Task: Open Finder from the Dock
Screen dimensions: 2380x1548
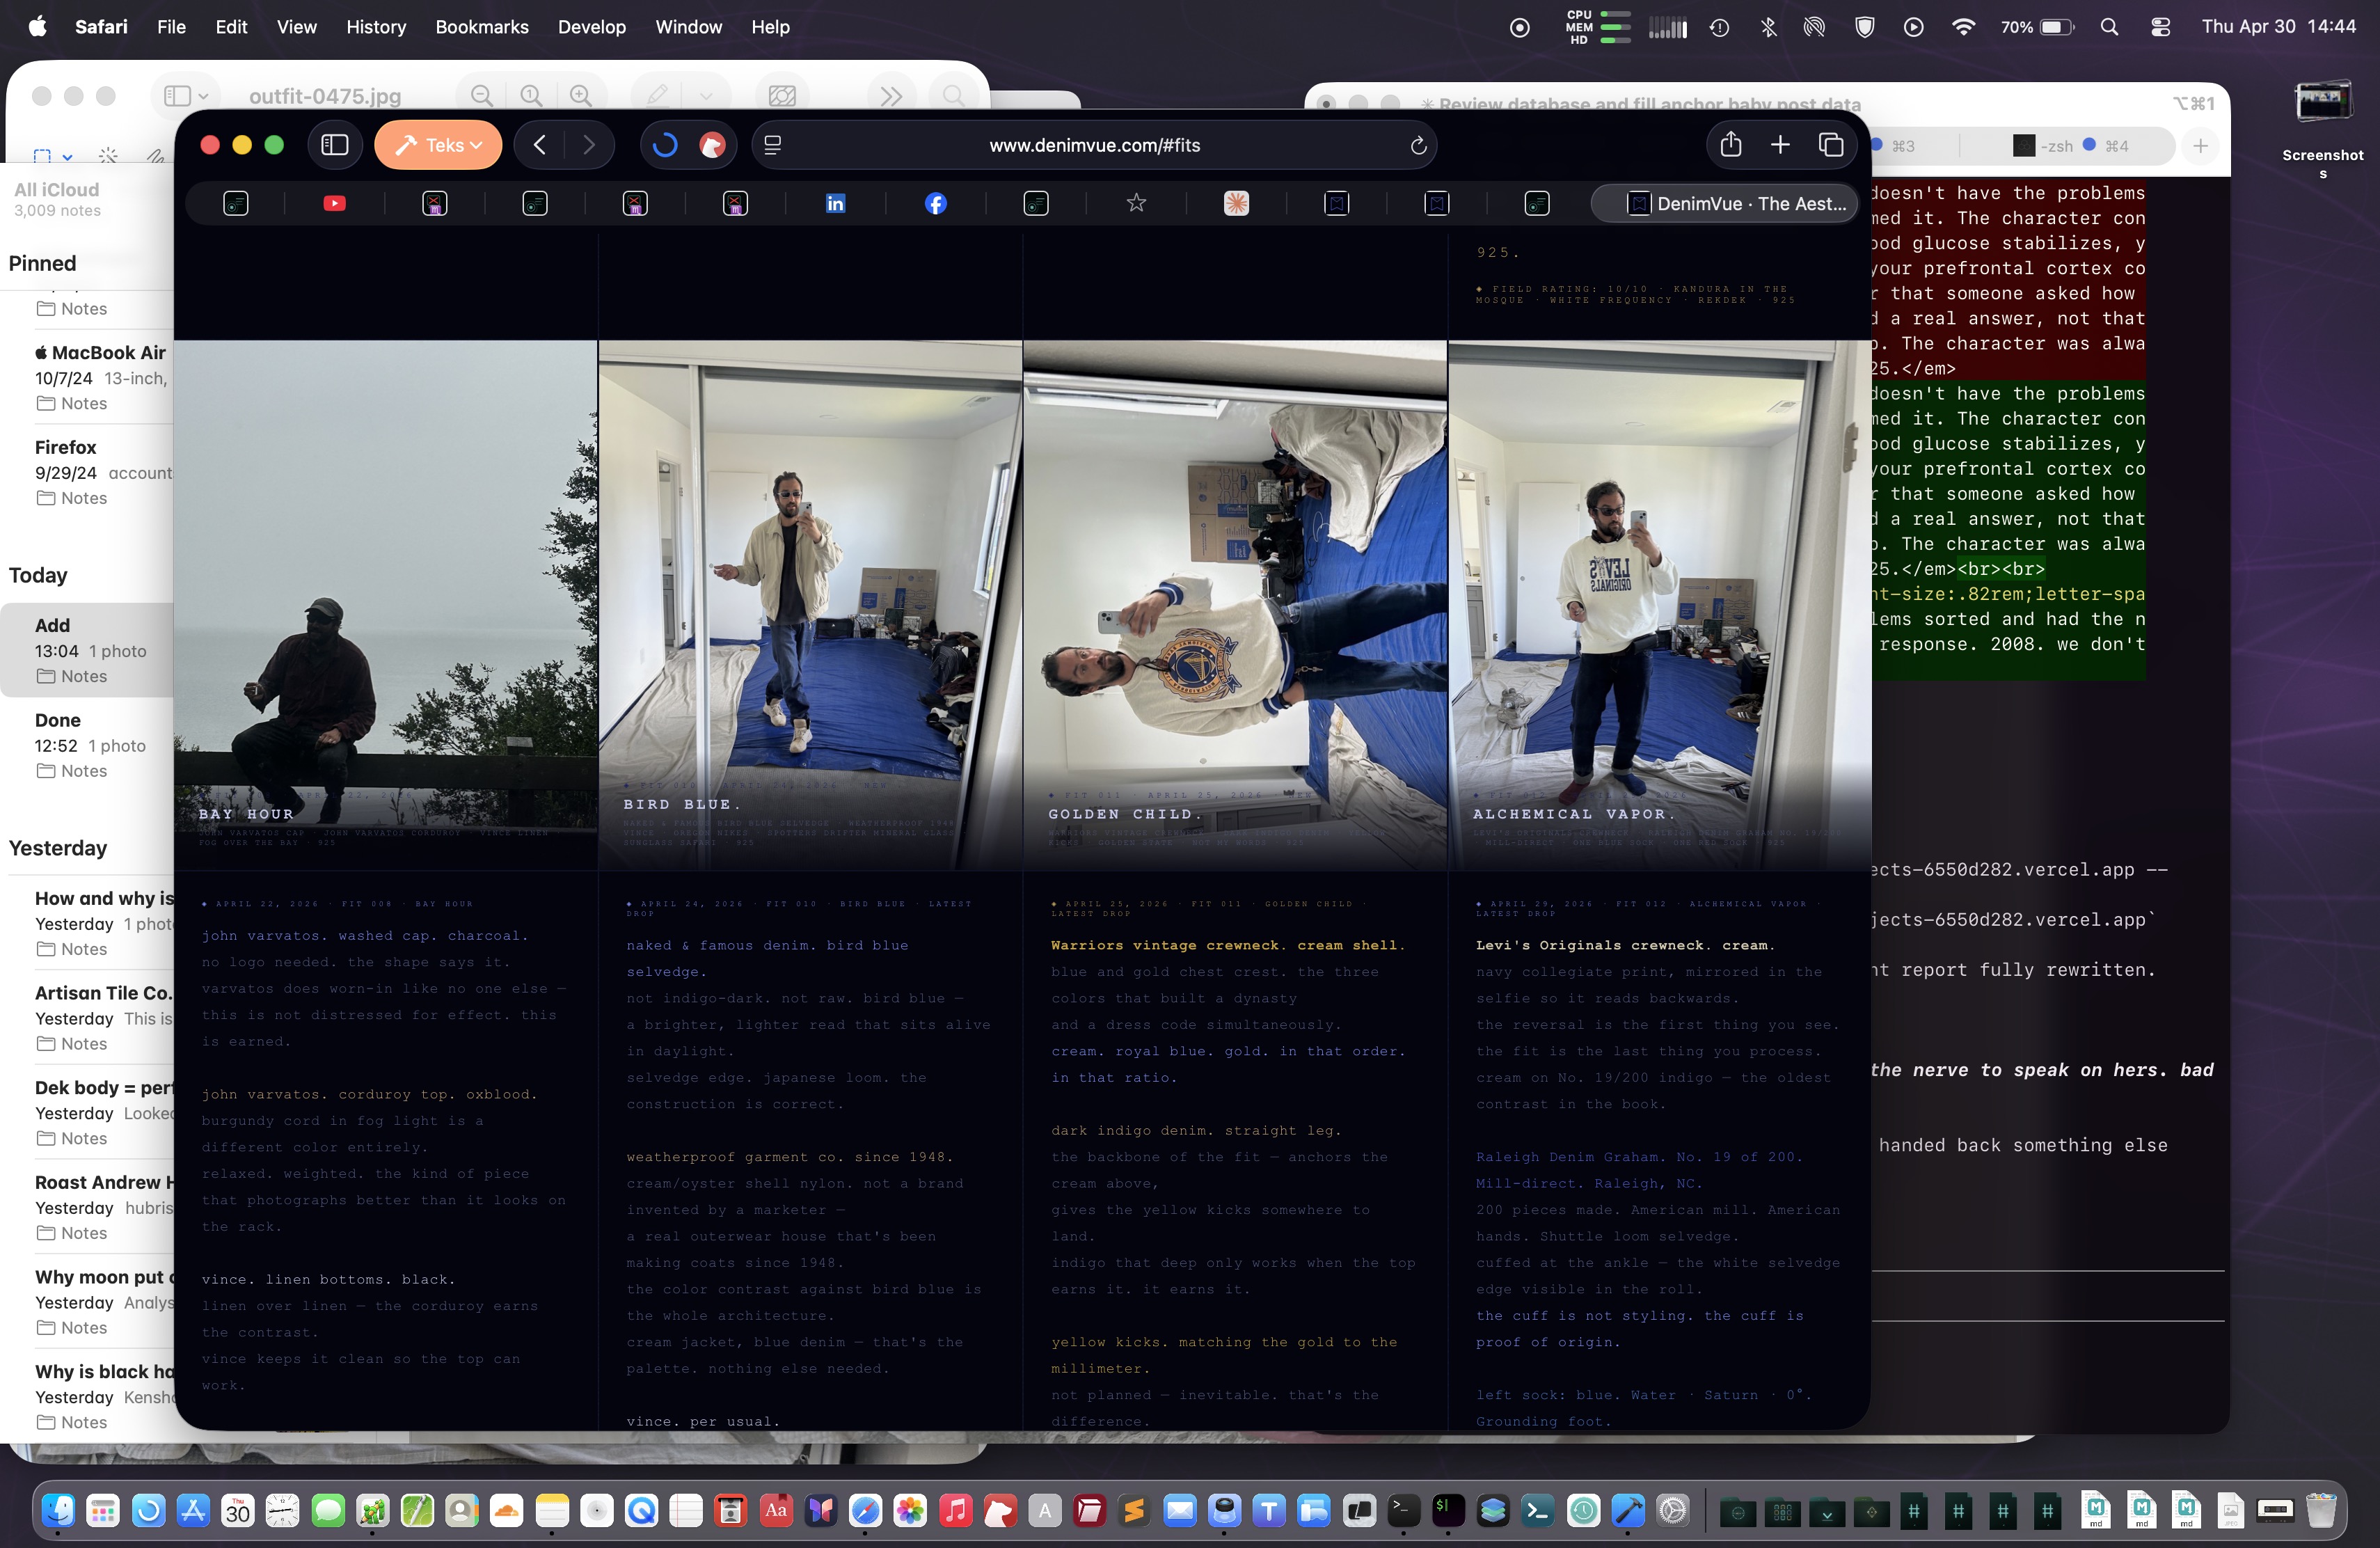Action: (x=59, y=1510)
